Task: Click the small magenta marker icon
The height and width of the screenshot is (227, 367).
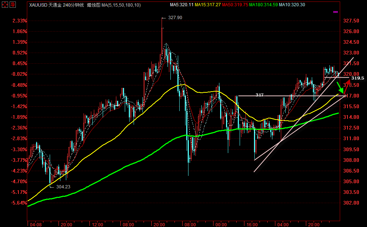Action: 335,12
